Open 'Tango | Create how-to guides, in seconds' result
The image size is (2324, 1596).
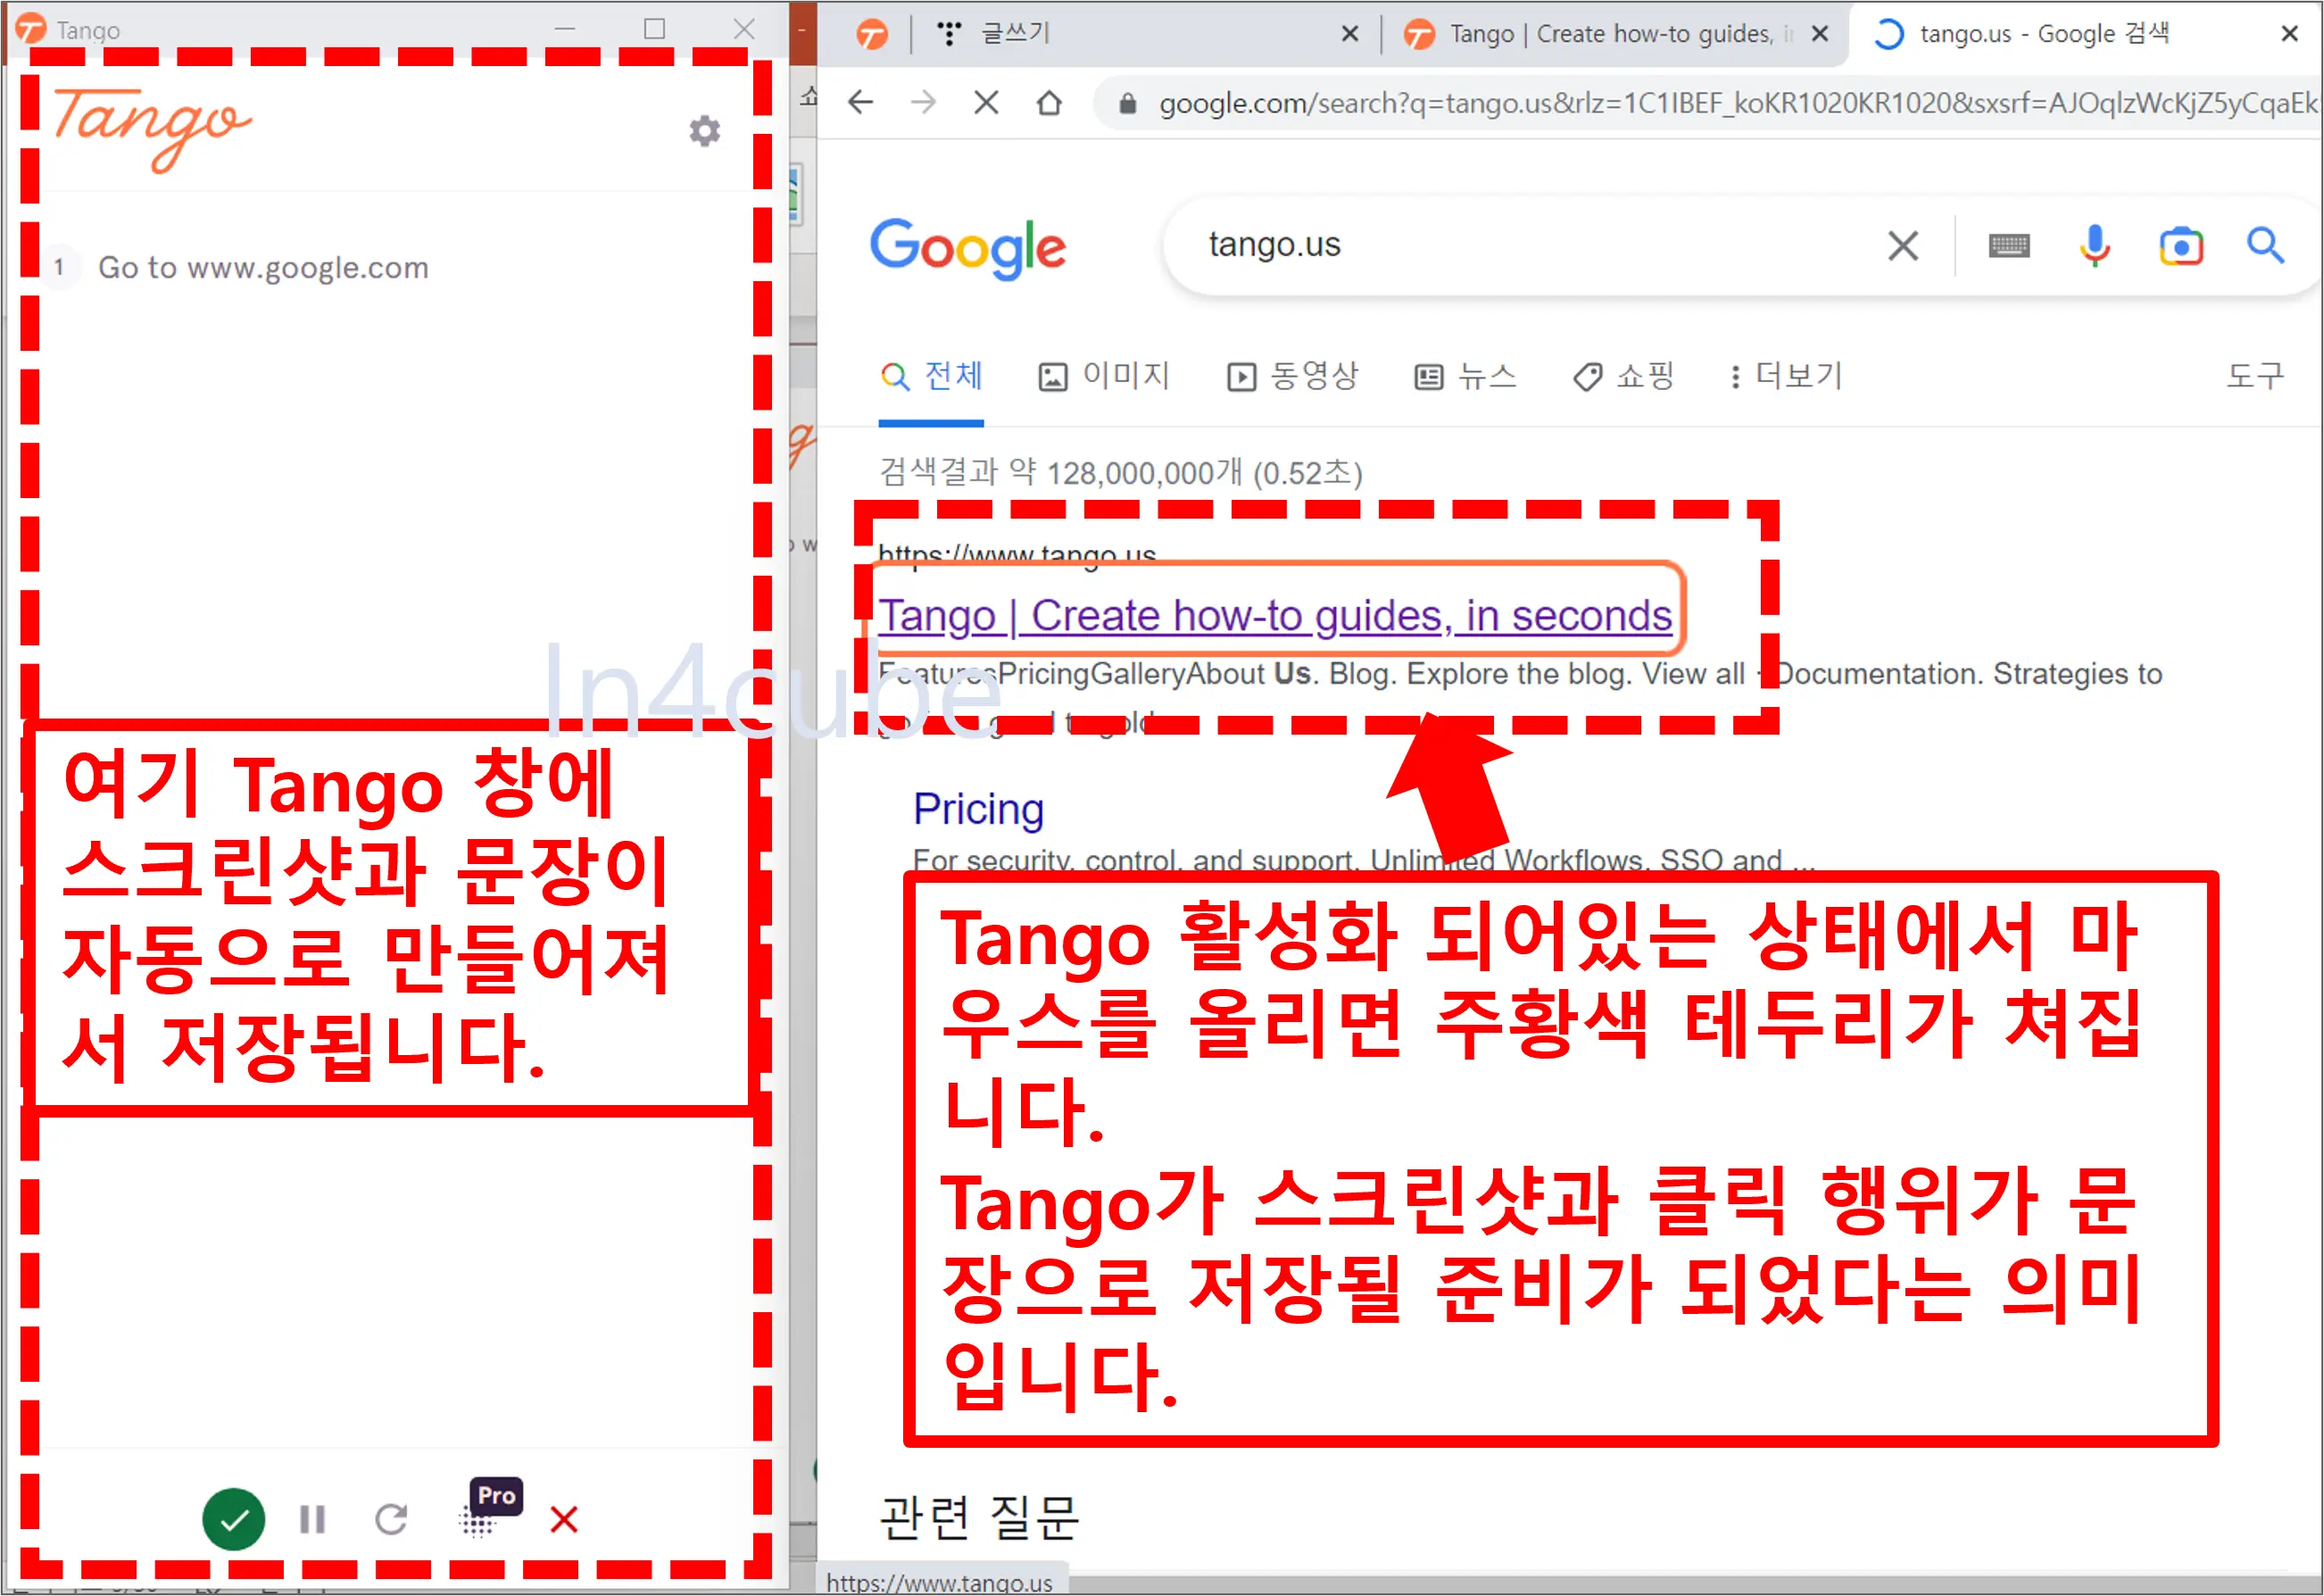1275,616
